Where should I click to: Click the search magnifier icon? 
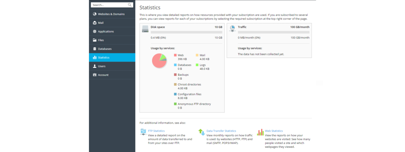[x=130, y=5]
